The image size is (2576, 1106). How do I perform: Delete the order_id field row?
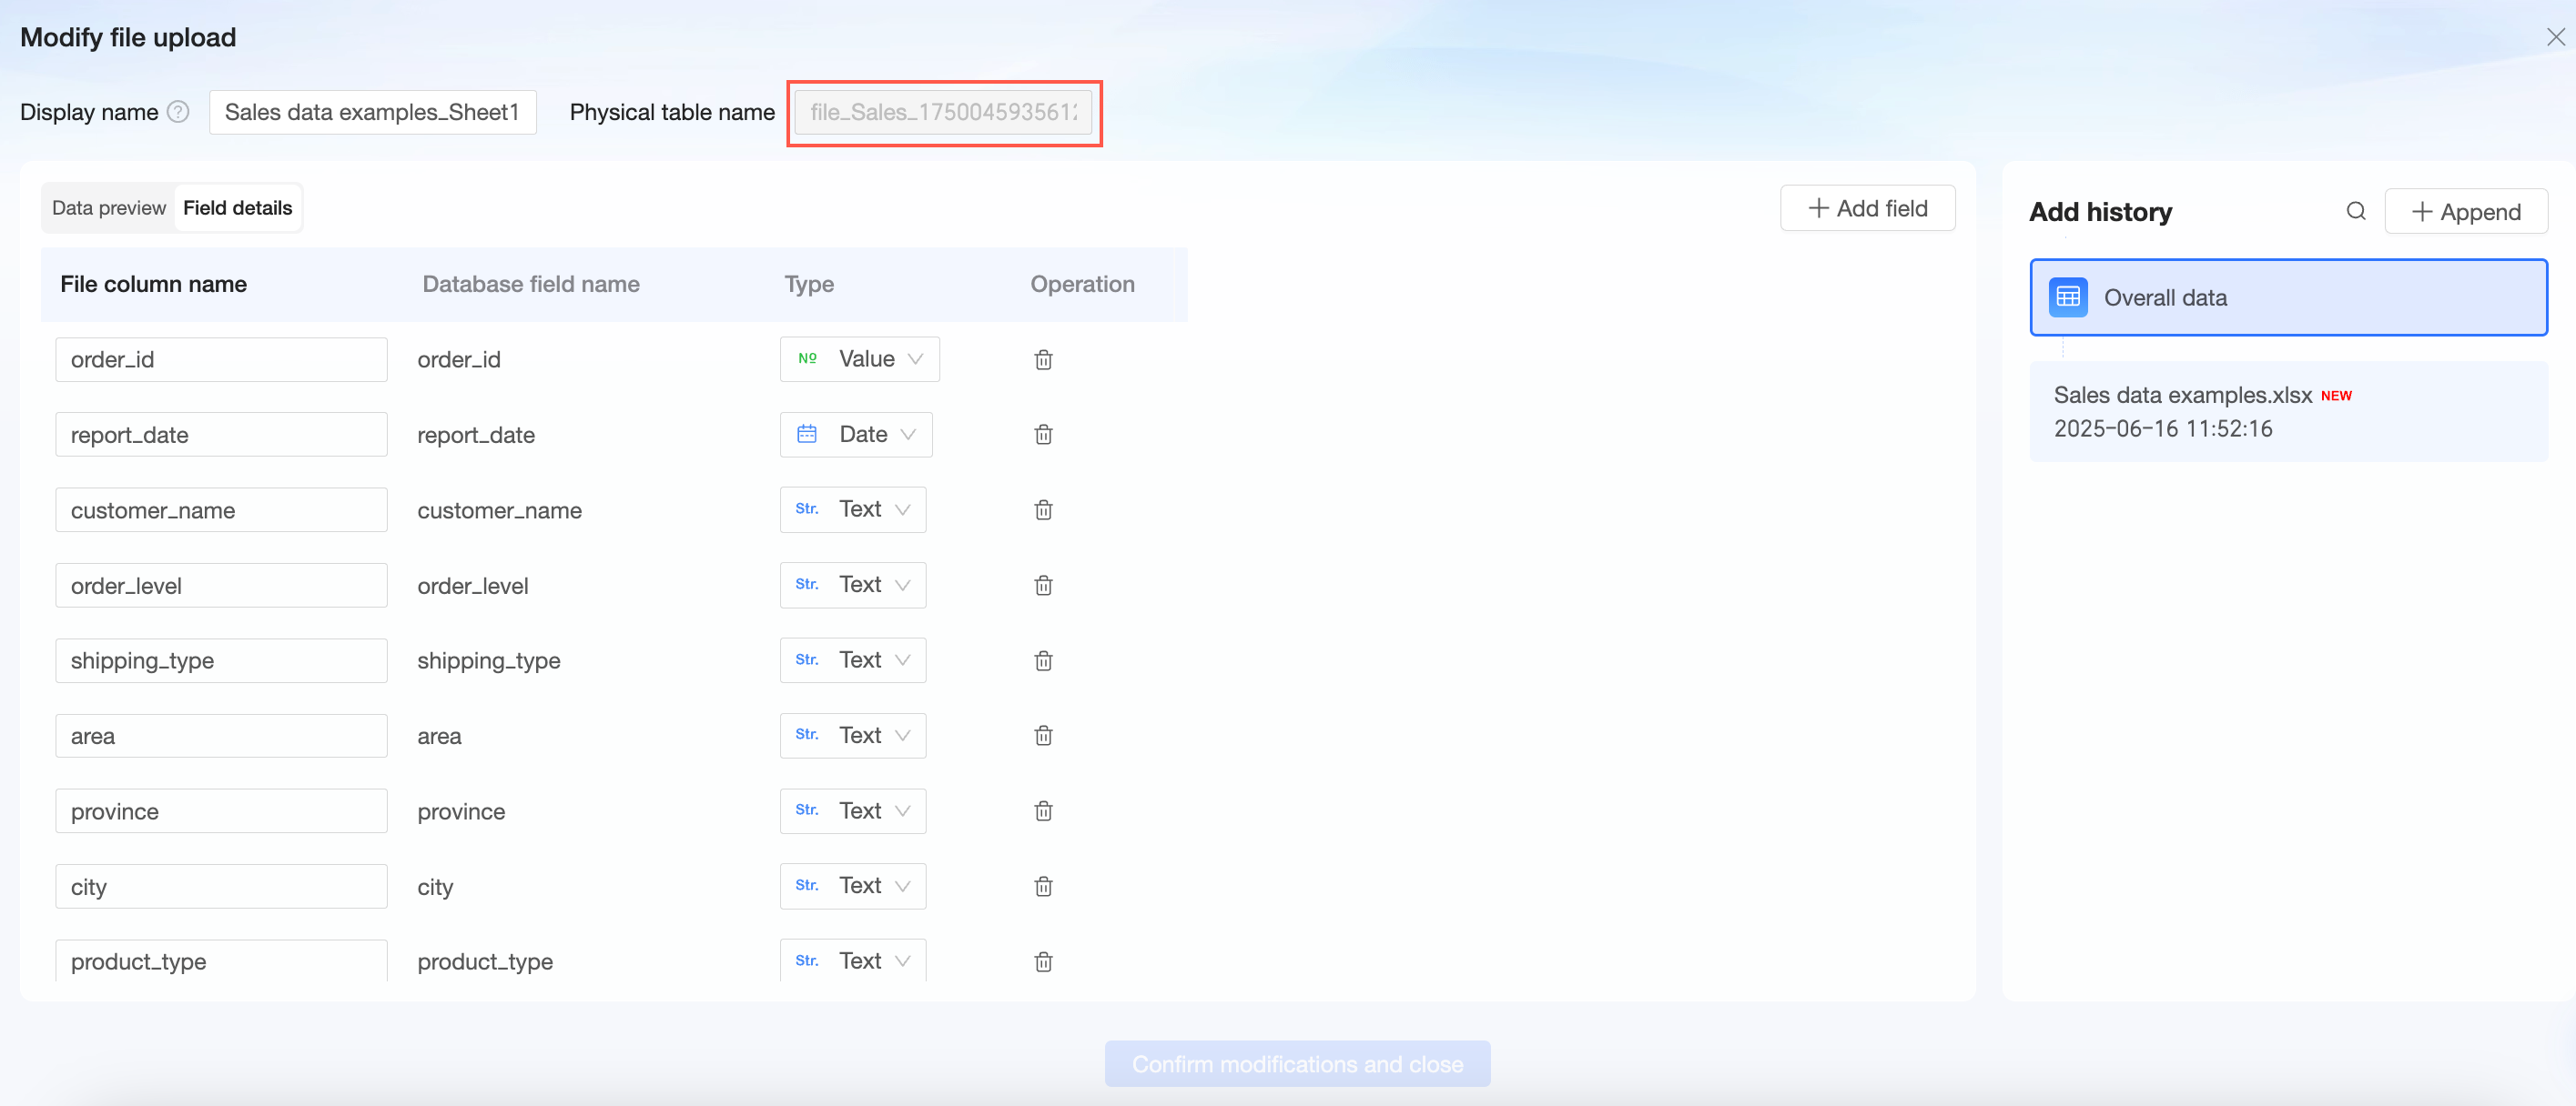[1043, 359]
